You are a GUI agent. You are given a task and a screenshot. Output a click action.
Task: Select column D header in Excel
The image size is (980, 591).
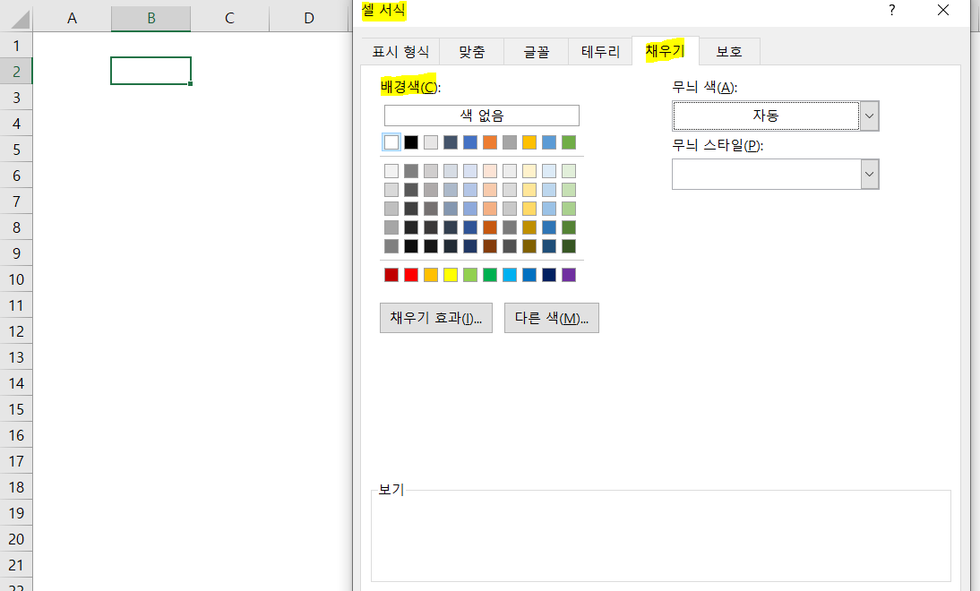309,18
